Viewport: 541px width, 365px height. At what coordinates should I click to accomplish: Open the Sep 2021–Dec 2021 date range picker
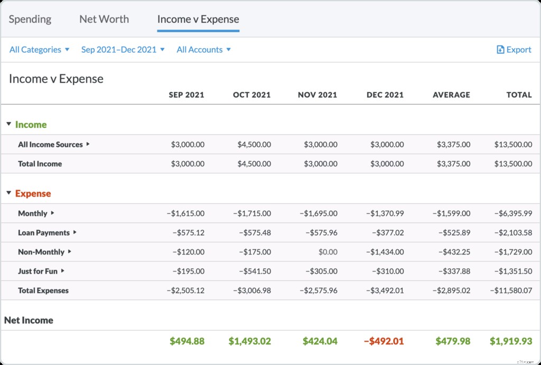click(123, 49)
